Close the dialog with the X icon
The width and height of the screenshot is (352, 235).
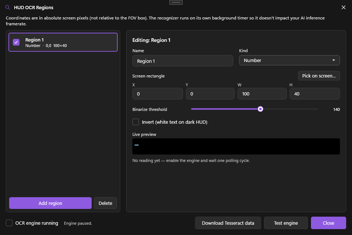(x=344, y=7)
